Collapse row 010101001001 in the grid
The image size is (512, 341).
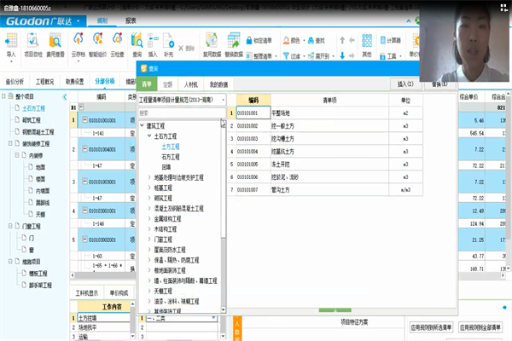[x=84, y=120]
